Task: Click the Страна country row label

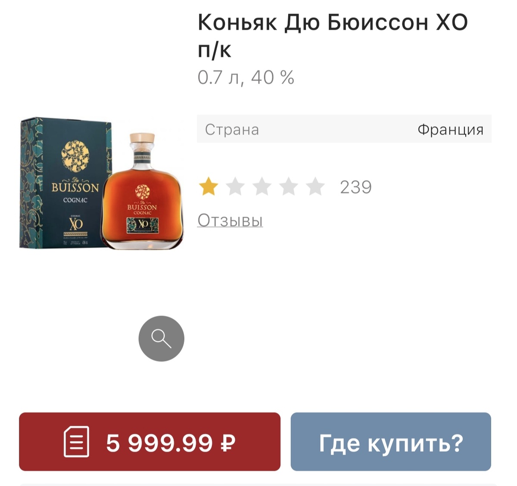Action: click(232, 129)
